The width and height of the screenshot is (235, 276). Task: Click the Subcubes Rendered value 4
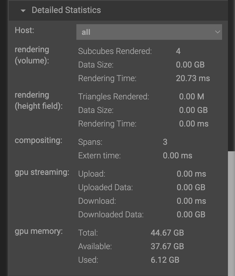pos(178,51)
